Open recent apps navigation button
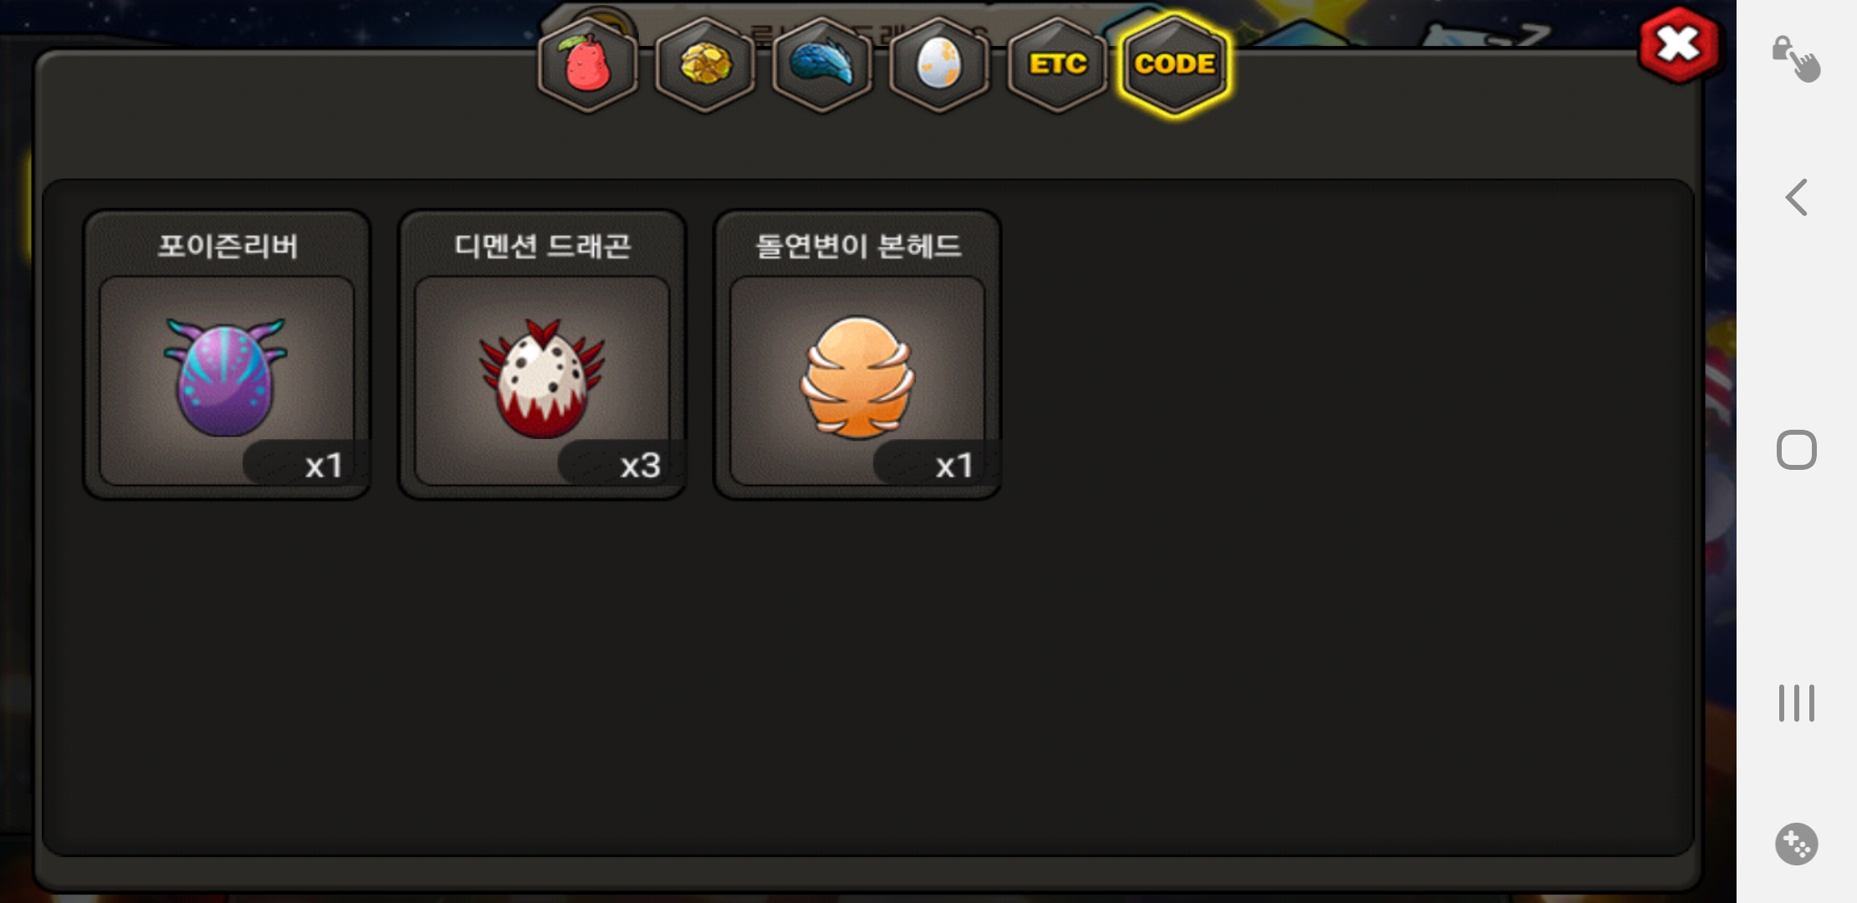 click(1796, 702)
